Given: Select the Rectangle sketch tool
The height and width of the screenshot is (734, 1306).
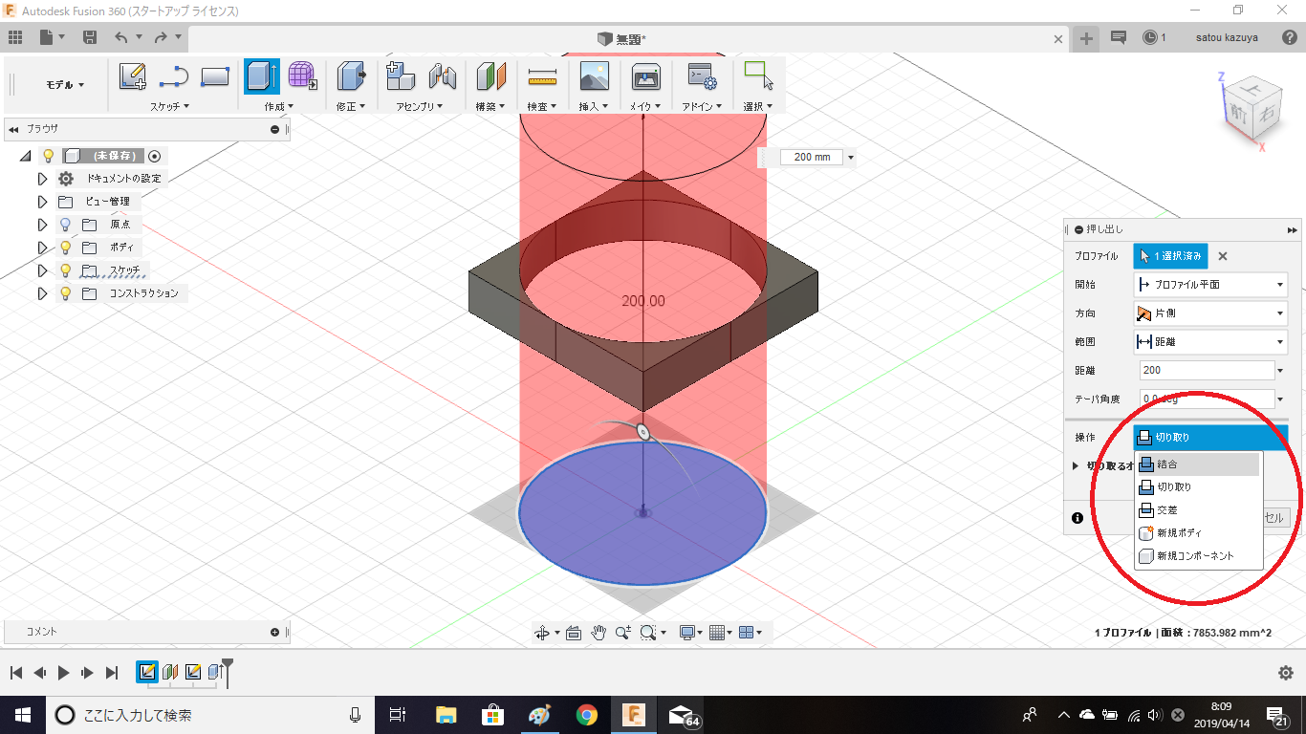Looking at the screenshot, I should [x=215, y=76].
